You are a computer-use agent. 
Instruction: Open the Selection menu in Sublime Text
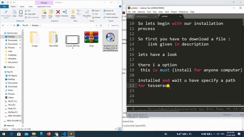(x=141, y=12)
